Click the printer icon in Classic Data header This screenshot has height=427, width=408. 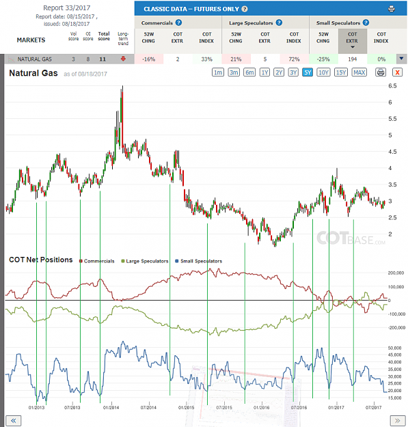391,9
